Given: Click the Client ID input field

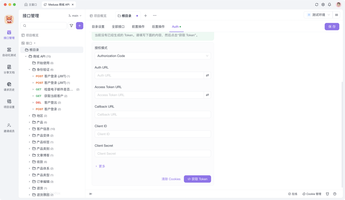Looking at the screenshot, I should coord(153,134).
